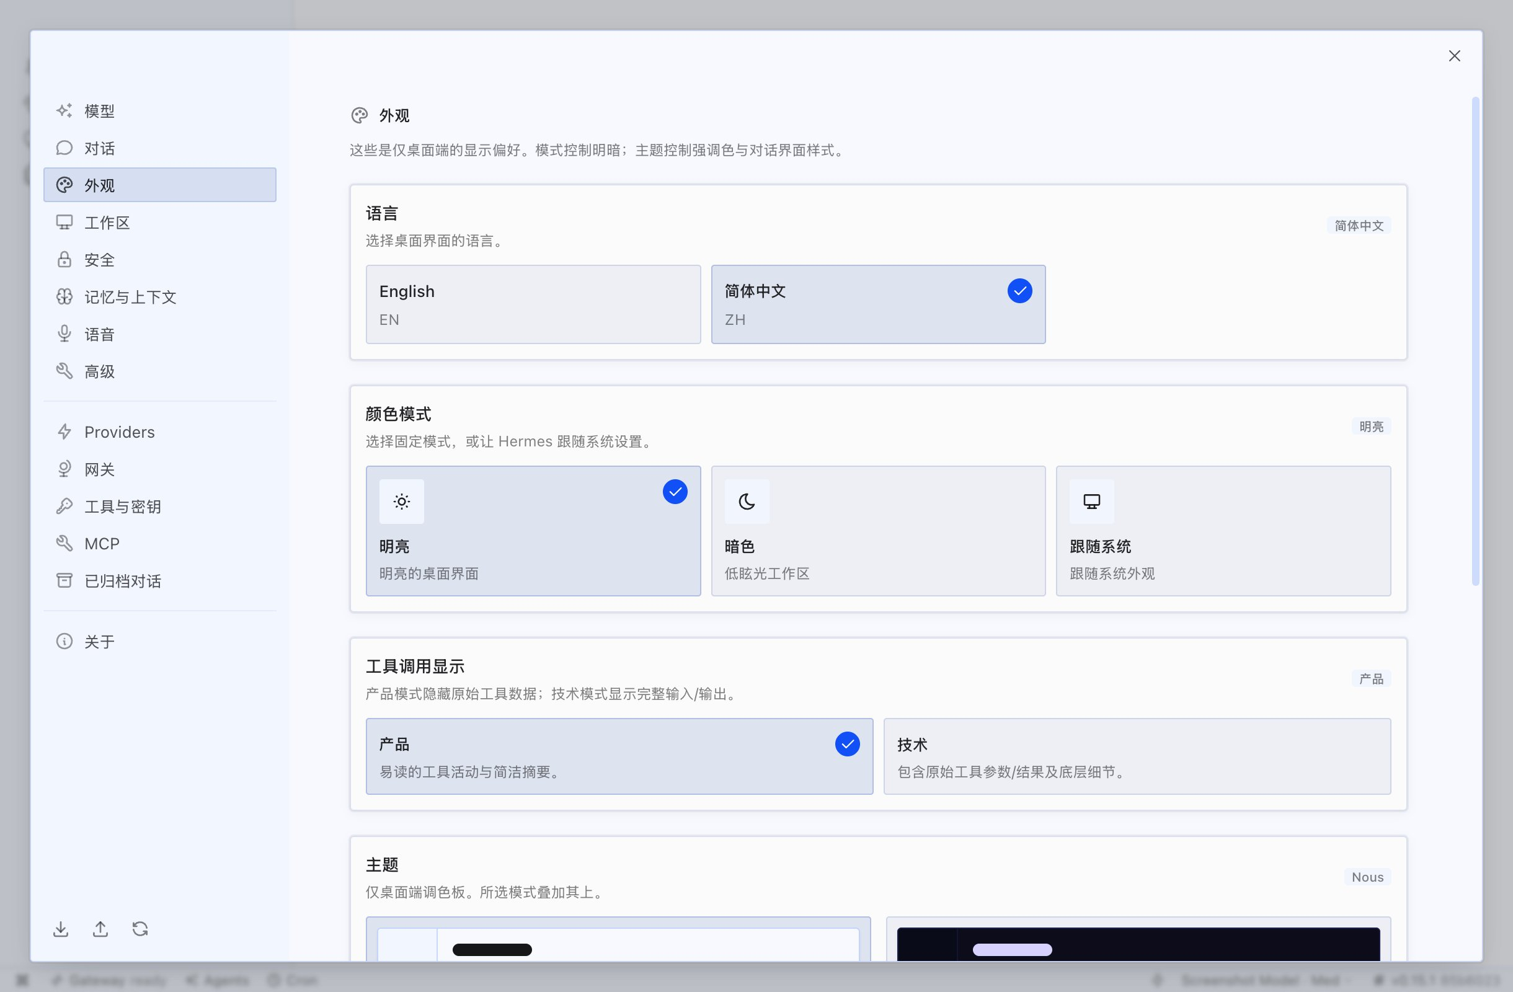Open the 安全 lock icon section
This screenshot has height=992, width=1513.
[x=159, y=260]
